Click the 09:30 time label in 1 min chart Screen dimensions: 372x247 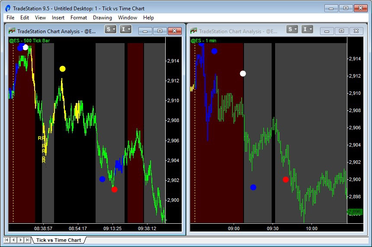pyautogui.click(x=273, y=228)
